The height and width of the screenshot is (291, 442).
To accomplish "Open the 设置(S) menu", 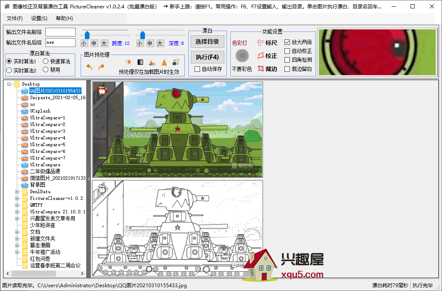I will coord(39,18).
